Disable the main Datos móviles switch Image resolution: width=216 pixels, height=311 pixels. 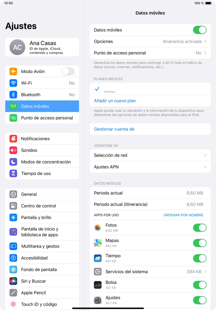[200, 30]
